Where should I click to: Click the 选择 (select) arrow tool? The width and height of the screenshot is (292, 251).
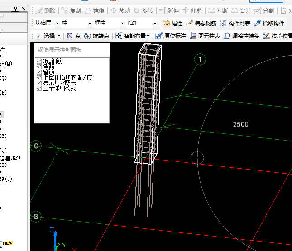click(38, 36)
